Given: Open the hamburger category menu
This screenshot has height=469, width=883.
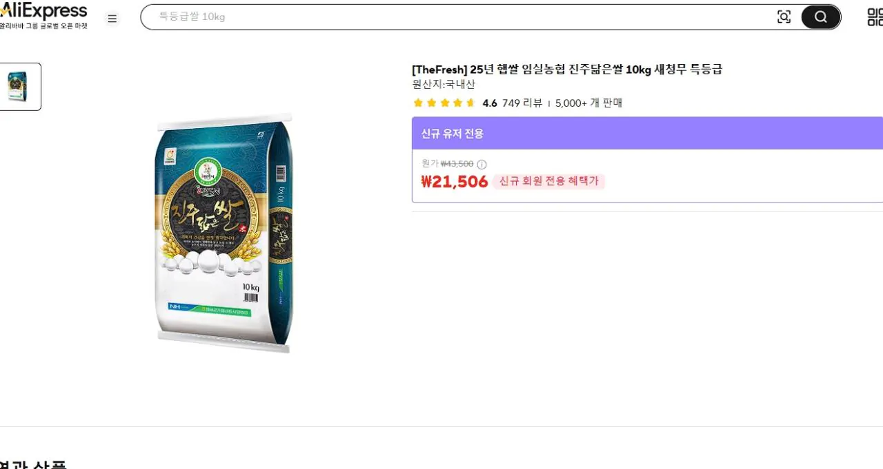Looking at the screenshot, I should click(112, 19).
